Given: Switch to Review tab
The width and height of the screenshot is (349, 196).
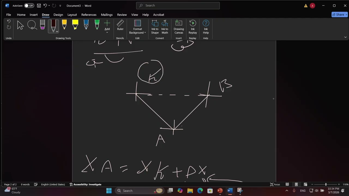Looking at the screenshot, I should click(x=122, y=15).
